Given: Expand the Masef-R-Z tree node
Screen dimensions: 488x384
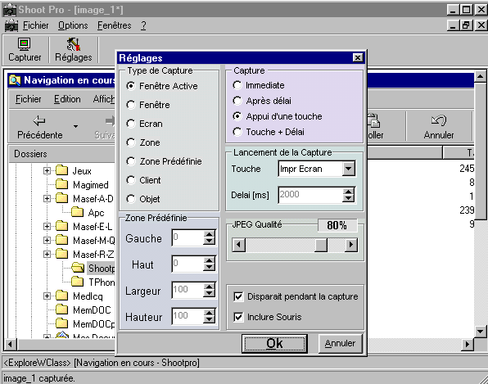Looking at the screenshot, I should tap(47, 255).
